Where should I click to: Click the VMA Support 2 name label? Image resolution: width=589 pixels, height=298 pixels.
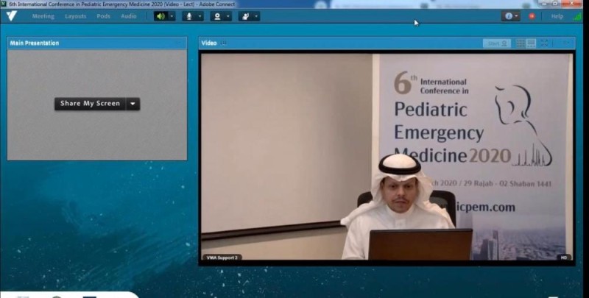click(x=222, y=258)
